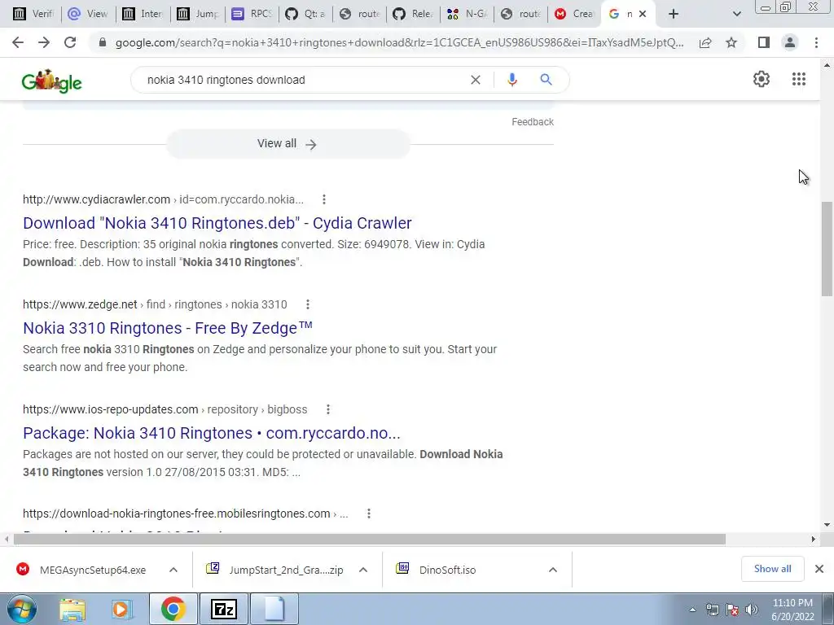Open Nokia 3310 Ringtones Zedge result
The width and height of the screenshot is (834, 625).
pyautogui.click(x=168, y=328)
